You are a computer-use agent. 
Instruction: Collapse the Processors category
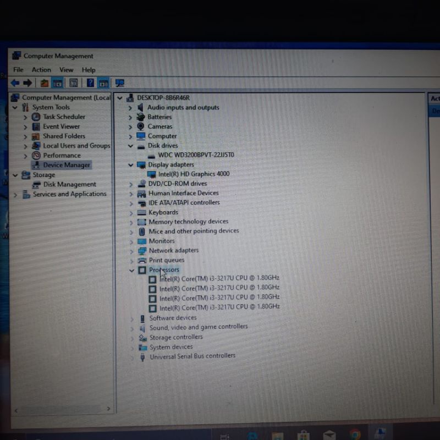[x=130, y=269]
